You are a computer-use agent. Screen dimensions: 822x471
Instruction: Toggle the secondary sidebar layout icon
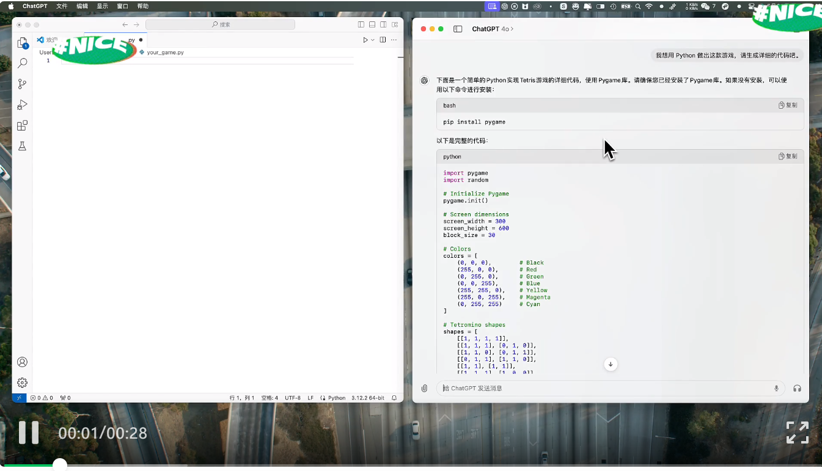pyautogui.click(x=383, y=24)
